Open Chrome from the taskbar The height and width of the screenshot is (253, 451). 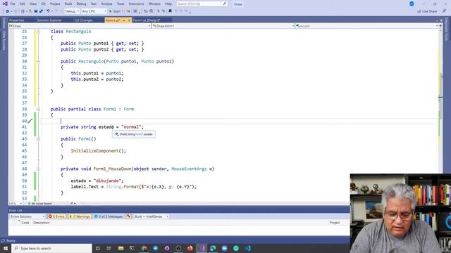point(144,248)
